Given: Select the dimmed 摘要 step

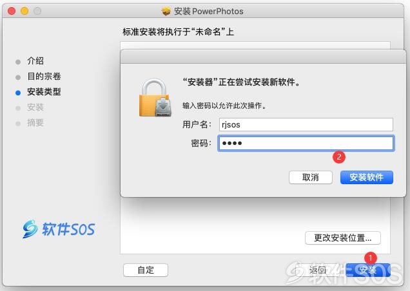Looking at the screenshot, I should [x=35, y=122].
